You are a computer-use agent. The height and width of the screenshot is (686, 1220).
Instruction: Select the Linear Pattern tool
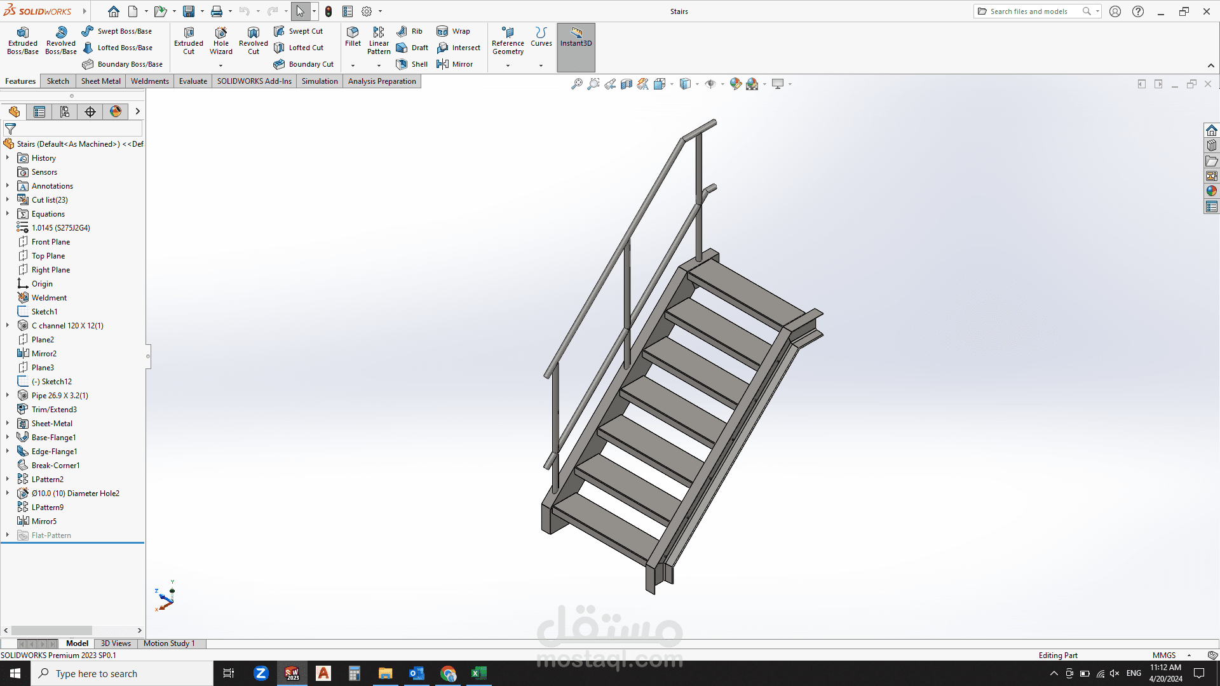[x=379, y=41]
